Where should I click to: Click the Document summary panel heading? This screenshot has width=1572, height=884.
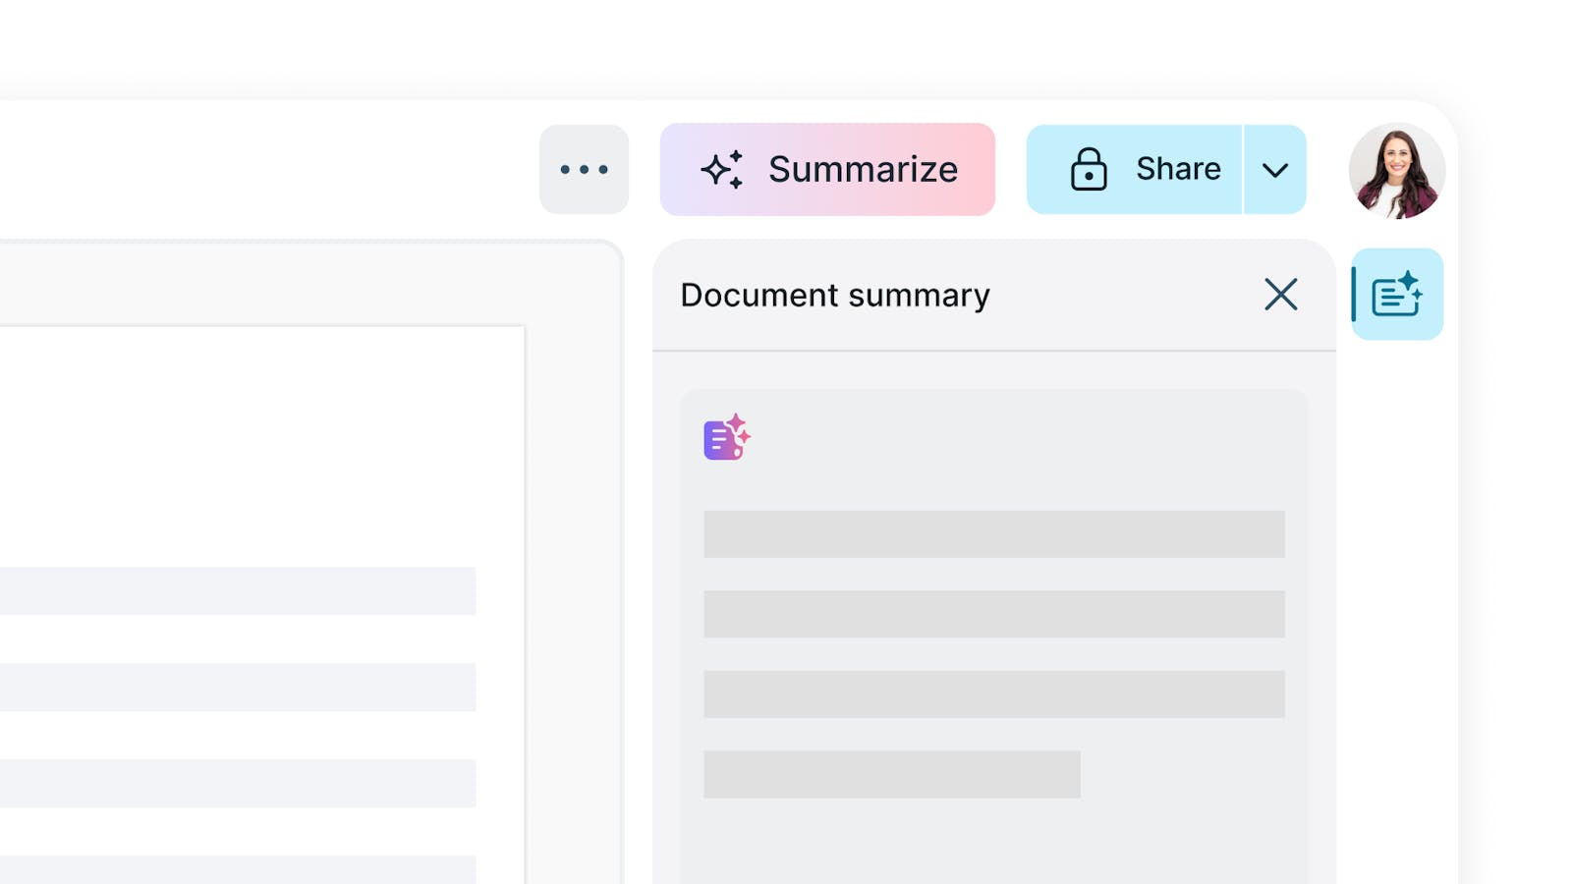tap(835, 295)
